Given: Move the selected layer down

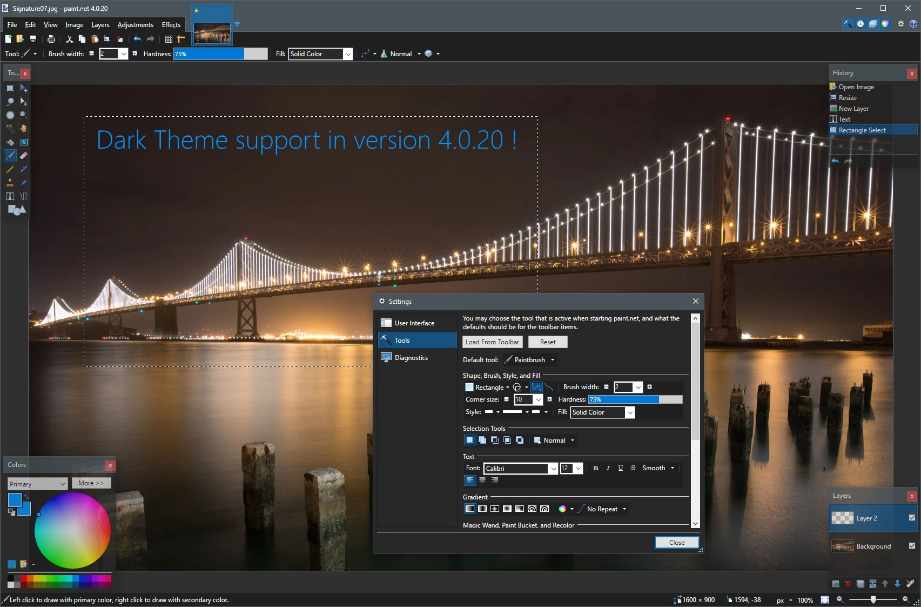Looking at the screenshot, I should pyautogui.click(x=897, y=584).
